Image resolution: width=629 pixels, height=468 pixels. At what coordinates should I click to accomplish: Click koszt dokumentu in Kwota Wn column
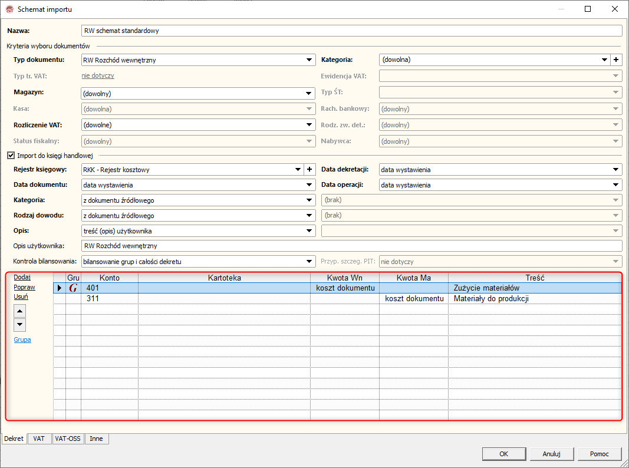click(x=345, y=288)
